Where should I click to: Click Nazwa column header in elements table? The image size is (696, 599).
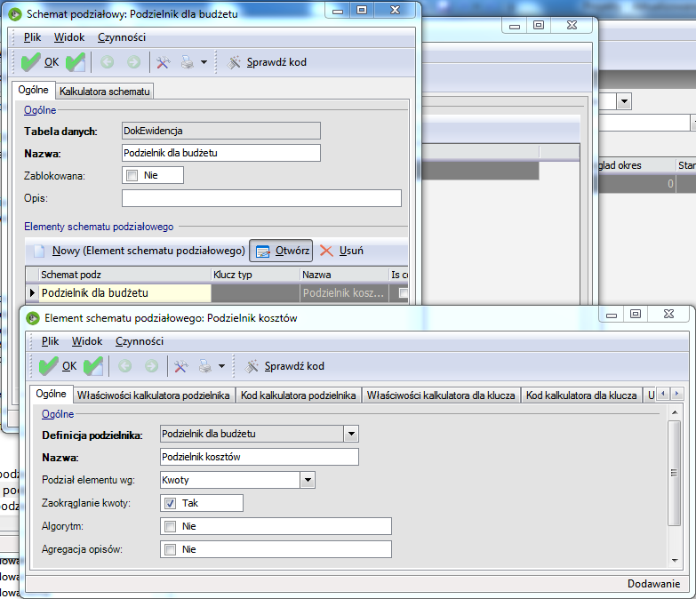click(345, 275)
